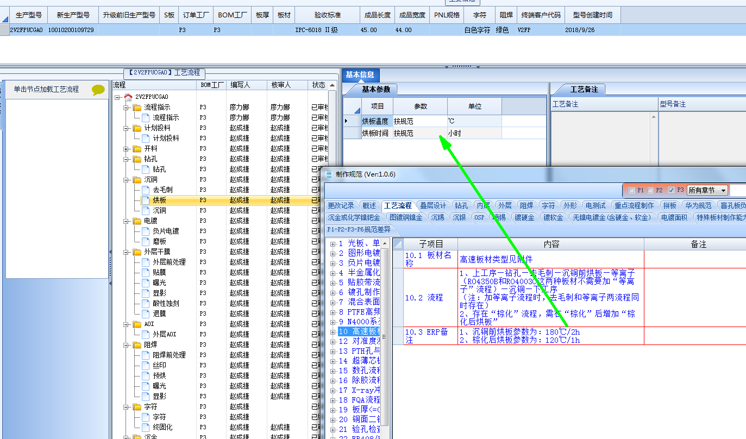Select chapter 12 对准度 in tree
746x439 pixels.
359,342
